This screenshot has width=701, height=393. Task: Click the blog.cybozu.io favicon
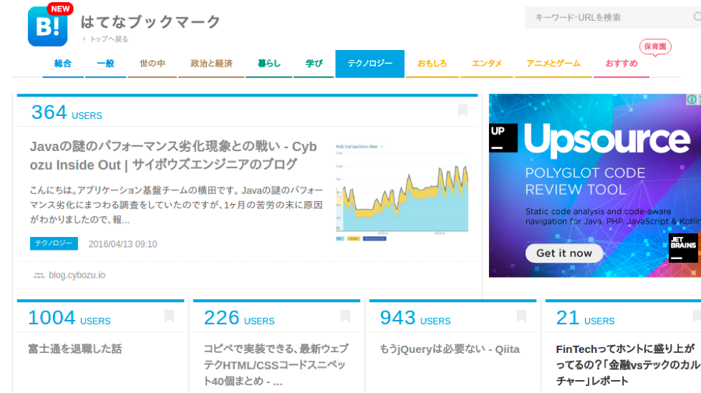tap(39, 275)
